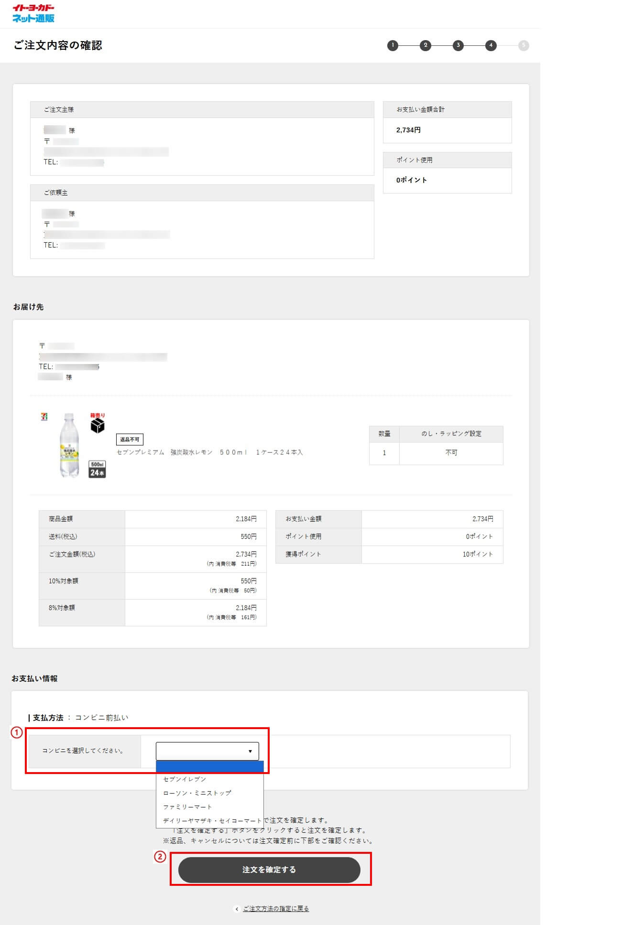Click ご注文方法の指定に戻る link

click(x=275, y=909)
